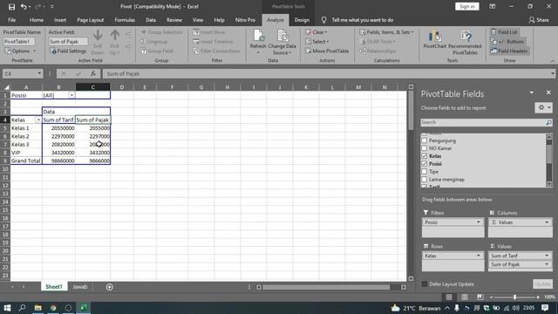Select the Sheet1 sheet tab
Image resolution: width=558 pixels, height=314 pixels.
click(x=54, y=287)
